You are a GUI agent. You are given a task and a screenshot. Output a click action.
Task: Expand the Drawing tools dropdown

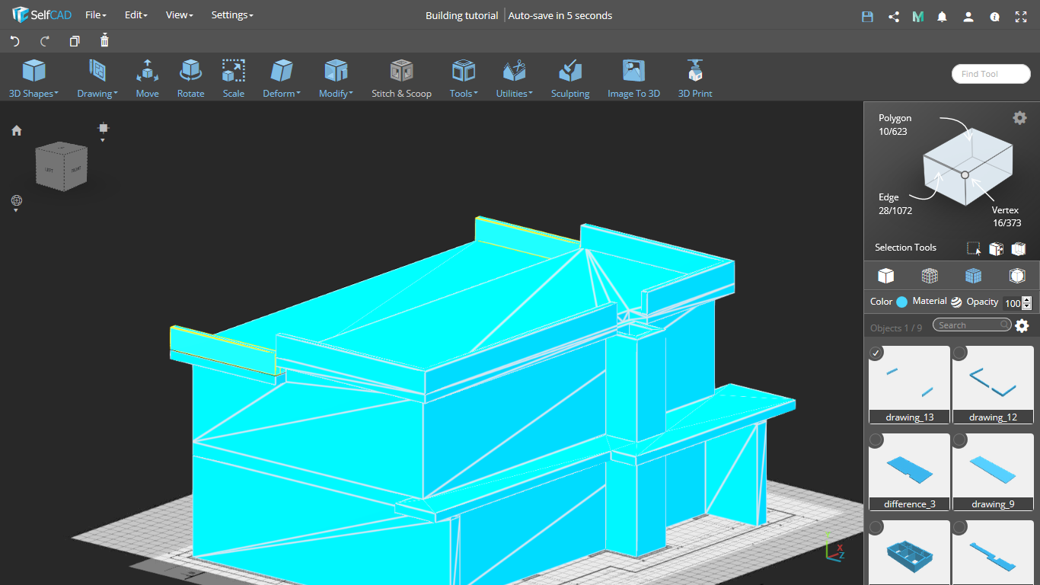[97, 78]
